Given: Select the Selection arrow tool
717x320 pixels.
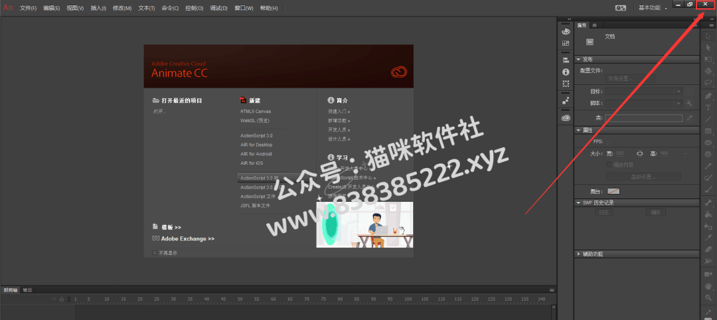Looking at the screenshot, I should click(x=708, y=36).
